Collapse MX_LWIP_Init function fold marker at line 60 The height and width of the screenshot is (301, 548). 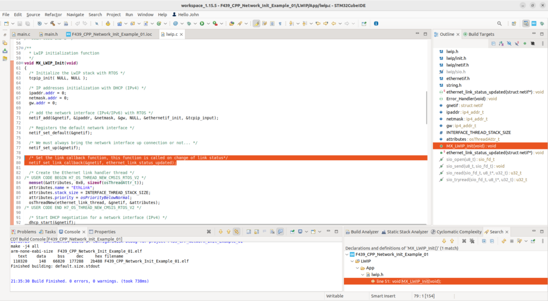(22, 63)
